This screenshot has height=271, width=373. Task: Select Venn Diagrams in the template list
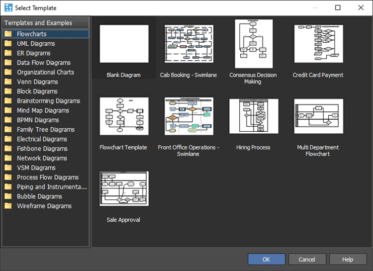[37, 82]
